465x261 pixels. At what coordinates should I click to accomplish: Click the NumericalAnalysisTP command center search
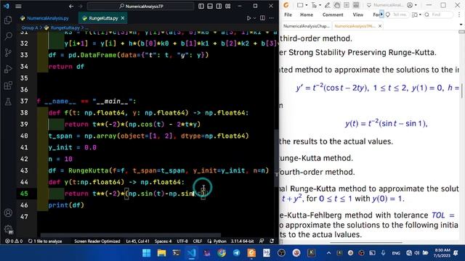(141, 6)
